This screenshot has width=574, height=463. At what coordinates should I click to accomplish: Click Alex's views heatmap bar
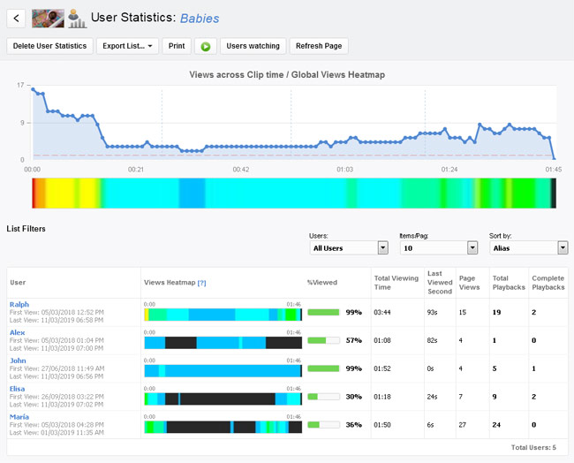[x=223, y=343]
